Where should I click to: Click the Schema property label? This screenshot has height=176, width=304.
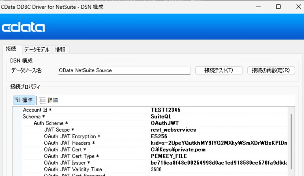(34, 117)
